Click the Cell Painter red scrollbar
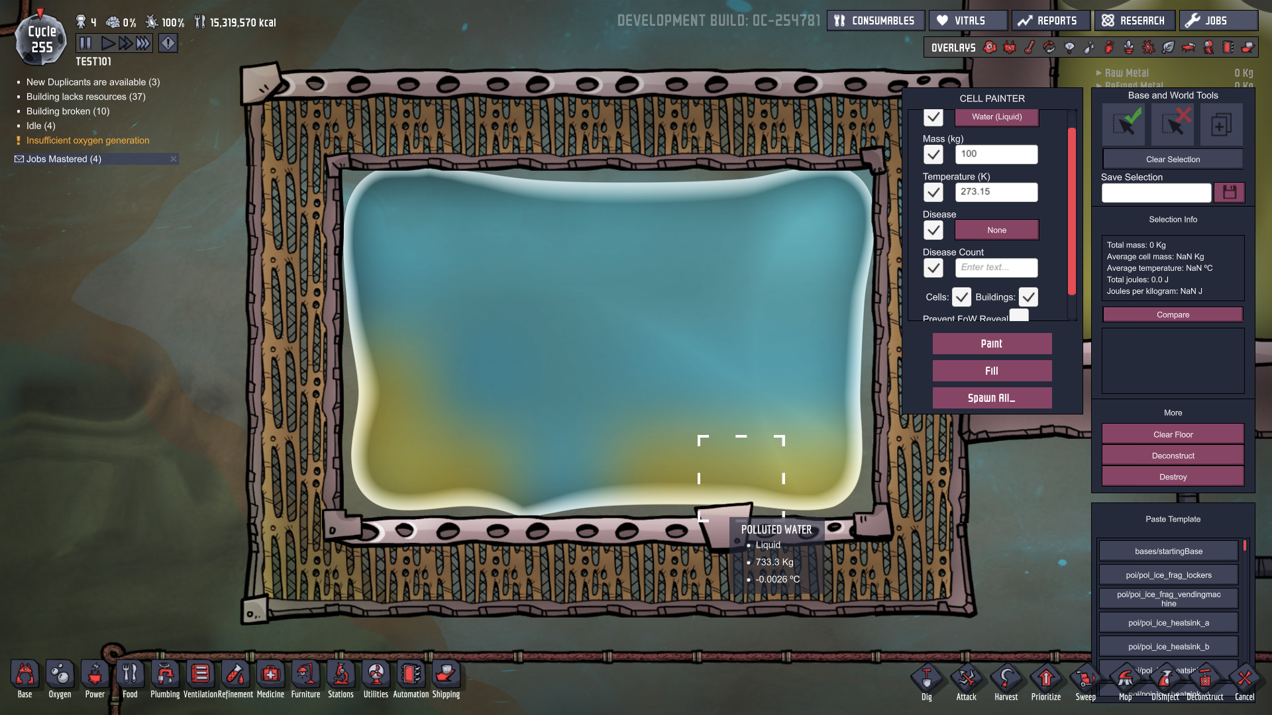 [1072, 211]
